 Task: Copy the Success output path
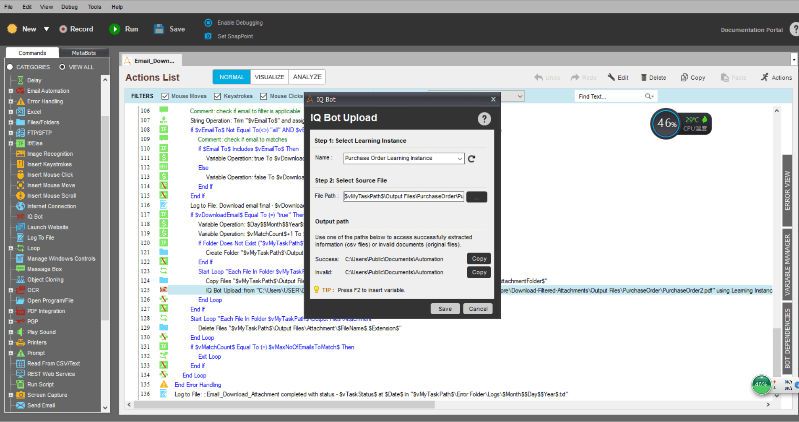pyautogui.click(x=479, y=259)
